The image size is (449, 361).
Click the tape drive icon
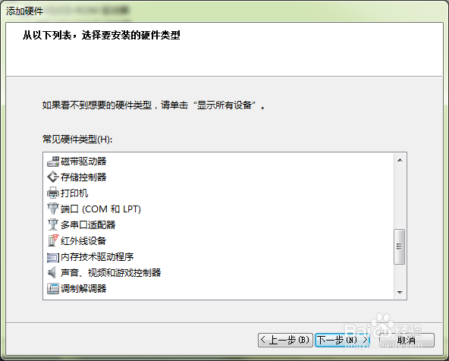pos(53,162)
